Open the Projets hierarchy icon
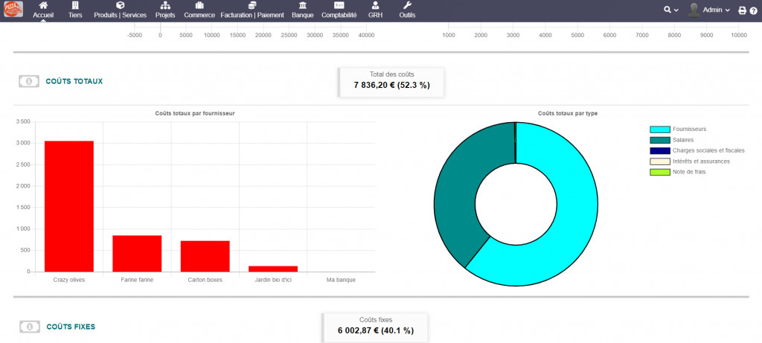 [165, 6]
